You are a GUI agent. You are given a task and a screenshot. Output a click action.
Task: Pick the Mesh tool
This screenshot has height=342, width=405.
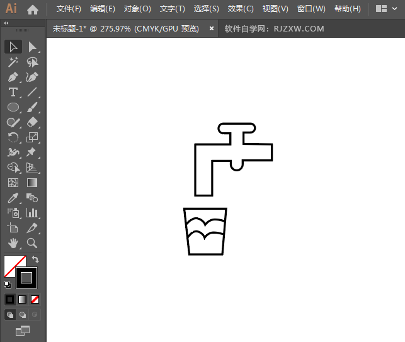[x=13, y=183]
